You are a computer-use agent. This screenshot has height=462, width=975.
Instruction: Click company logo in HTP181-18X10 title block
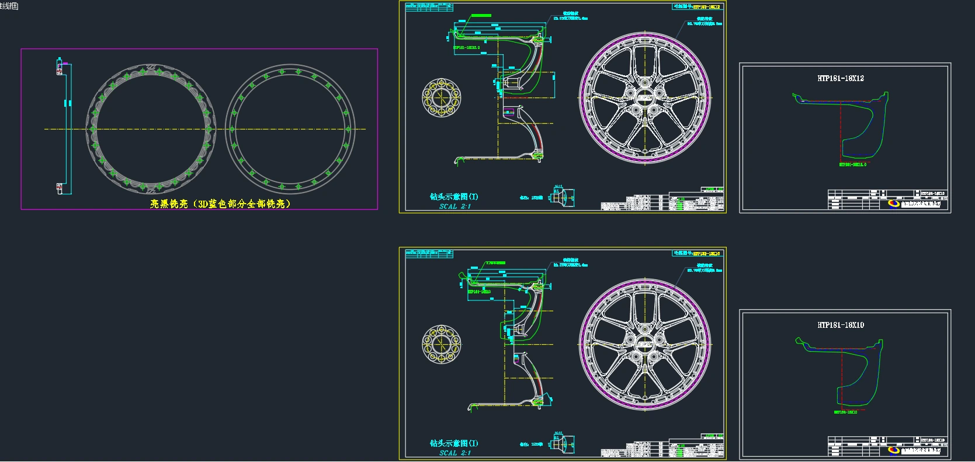point(894,450)
